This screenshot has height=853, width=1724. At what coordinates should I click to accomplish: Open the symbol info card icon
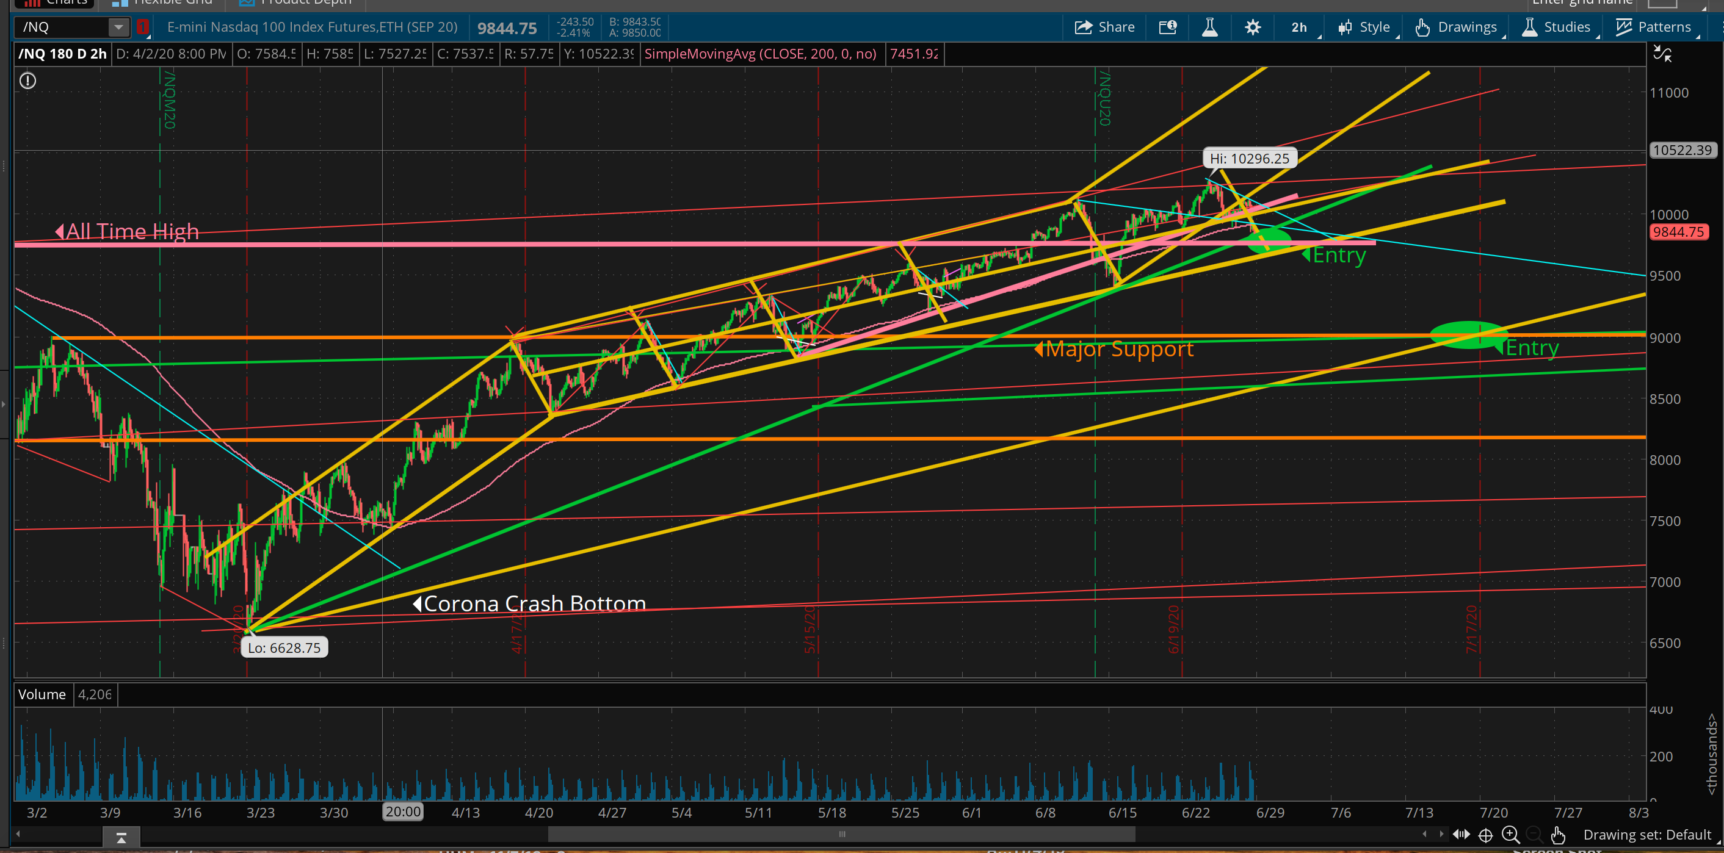click(x=1168, y=27)
